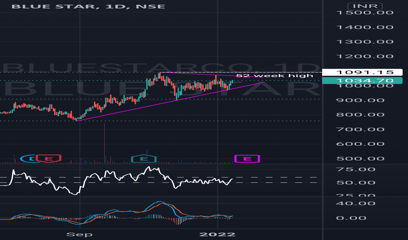This screenshot has height=240, width=408.
Task: Click the 75.00 RSI scale label
Action: 356,169
